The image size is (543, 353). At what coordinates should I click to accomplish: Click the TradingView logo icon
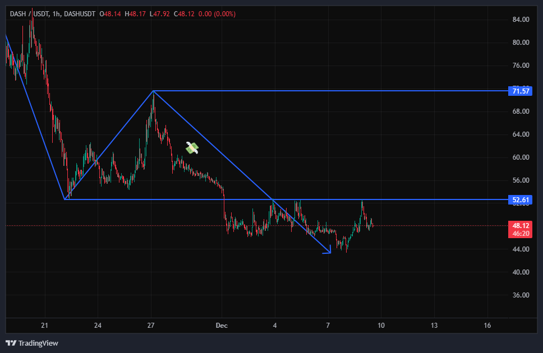pyautogui.click(x=11, y=343)
